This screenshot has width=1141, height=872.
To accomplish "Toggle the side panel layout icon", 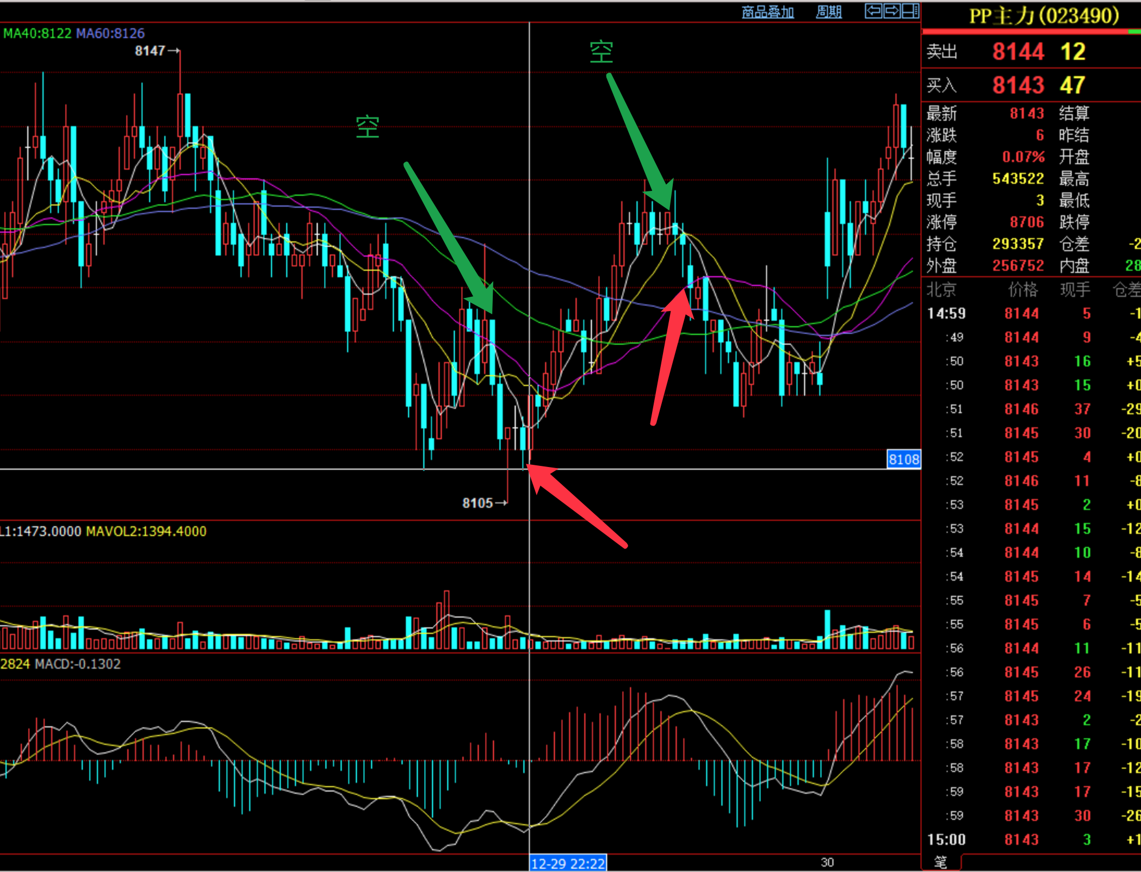I will point(910,11).
